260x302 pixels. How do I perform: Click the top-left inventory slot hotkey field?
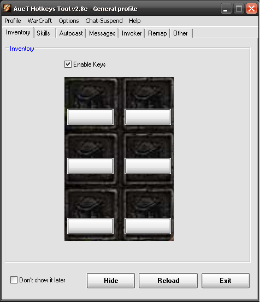(90, 117)
